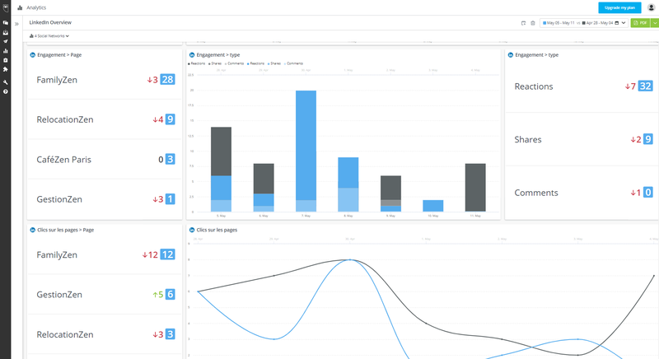Open the wrench settings sidebar icon
659x359 pixels.
click(6, 82)
